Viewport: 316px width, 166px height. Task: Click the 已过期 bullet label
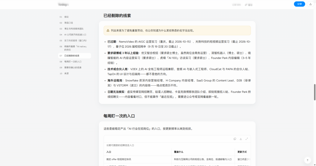pos(112,42)
